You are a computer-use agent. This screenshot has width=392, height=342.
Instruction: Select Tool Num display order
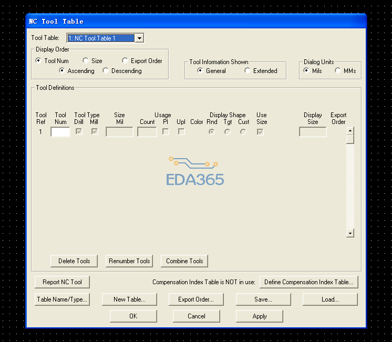38,60
